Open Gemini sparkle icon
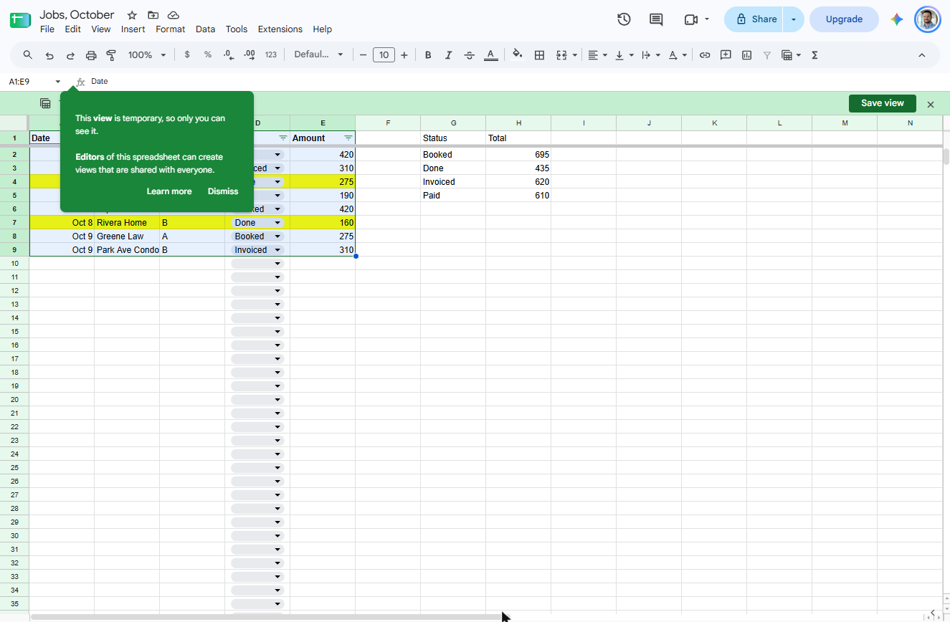The image size is (950, 622). click(897, 19)
